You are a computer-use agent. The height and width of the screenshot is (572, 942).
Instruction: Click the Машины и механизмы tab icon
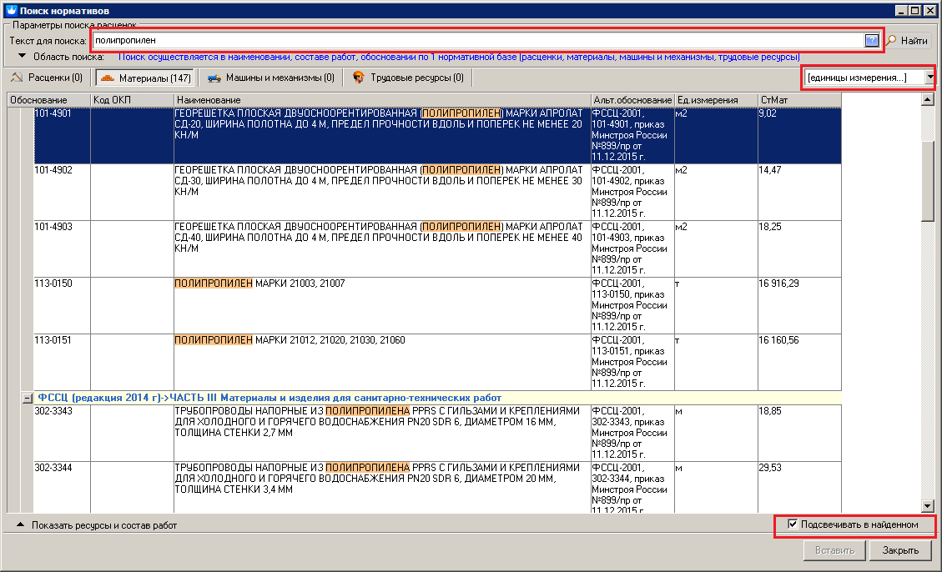pyautogui.click(x=214, y=78)
